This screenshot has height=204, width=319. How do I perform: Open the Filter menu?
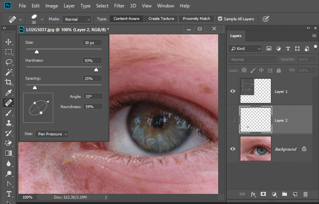coord(119,6)
